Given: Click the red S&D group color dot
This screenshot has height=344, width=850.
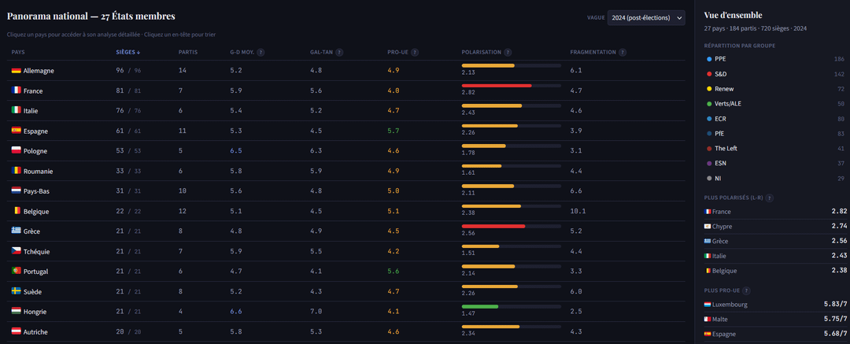Looking at the screenshot, I should pyautogui.click(x=709, y=74).
